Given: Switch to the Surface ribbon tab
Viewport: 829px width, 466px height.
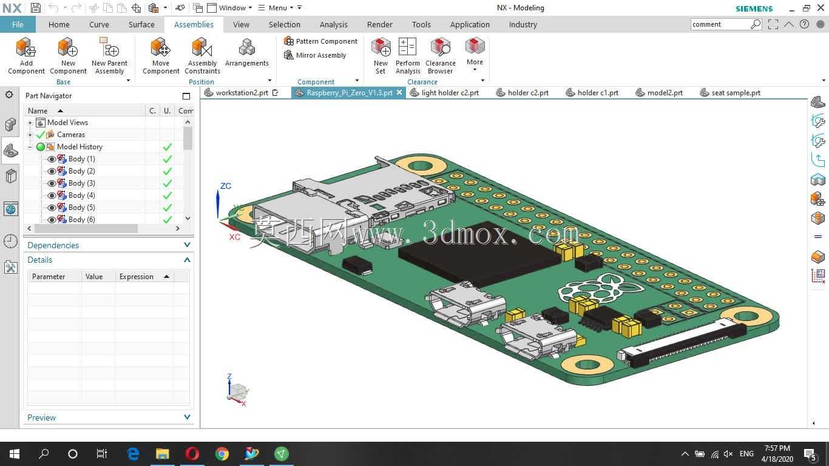Looking at the screenshot, I should [x=141, y=24].
